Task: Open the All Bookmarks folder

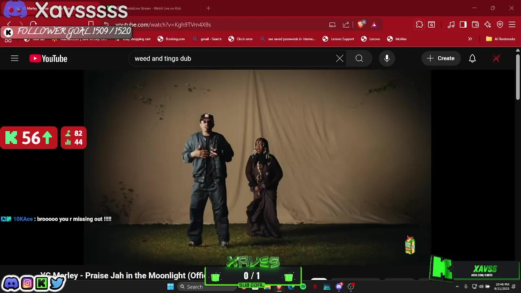Action: [x=501, y=39]
